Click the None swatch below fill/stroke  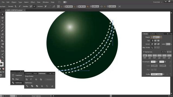[3, 69]
